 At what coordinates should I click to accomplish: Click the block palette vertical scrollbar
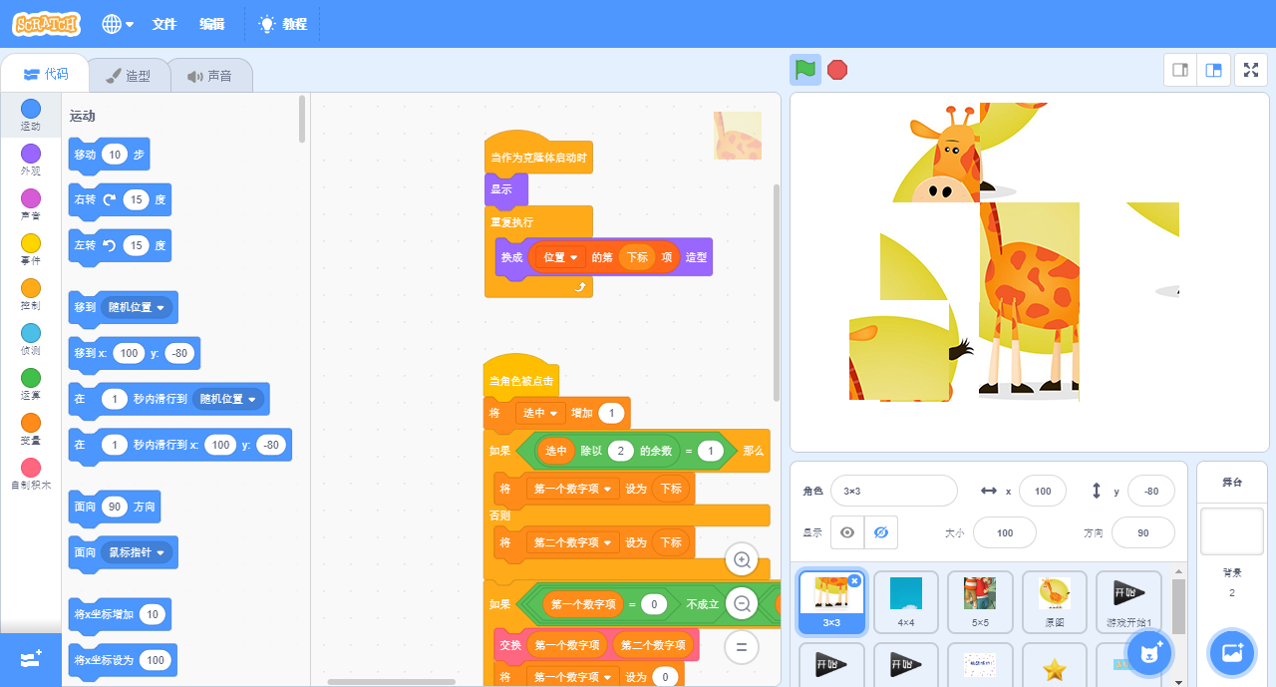tap(302, 120)
